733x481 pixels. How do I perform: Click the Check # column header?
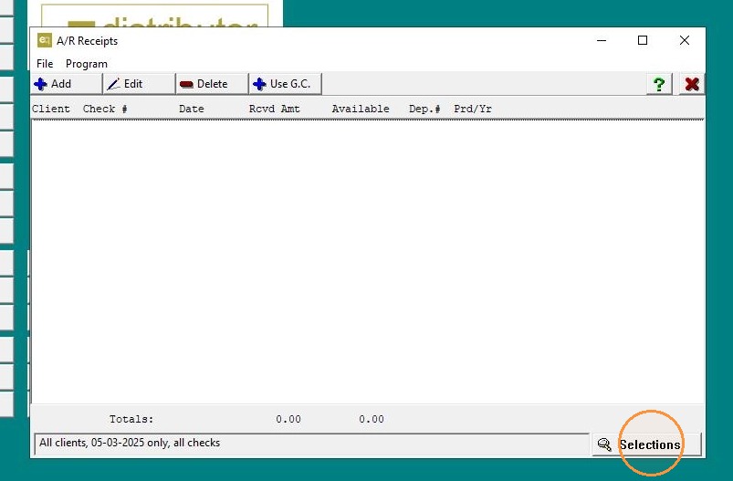[105, 109]
